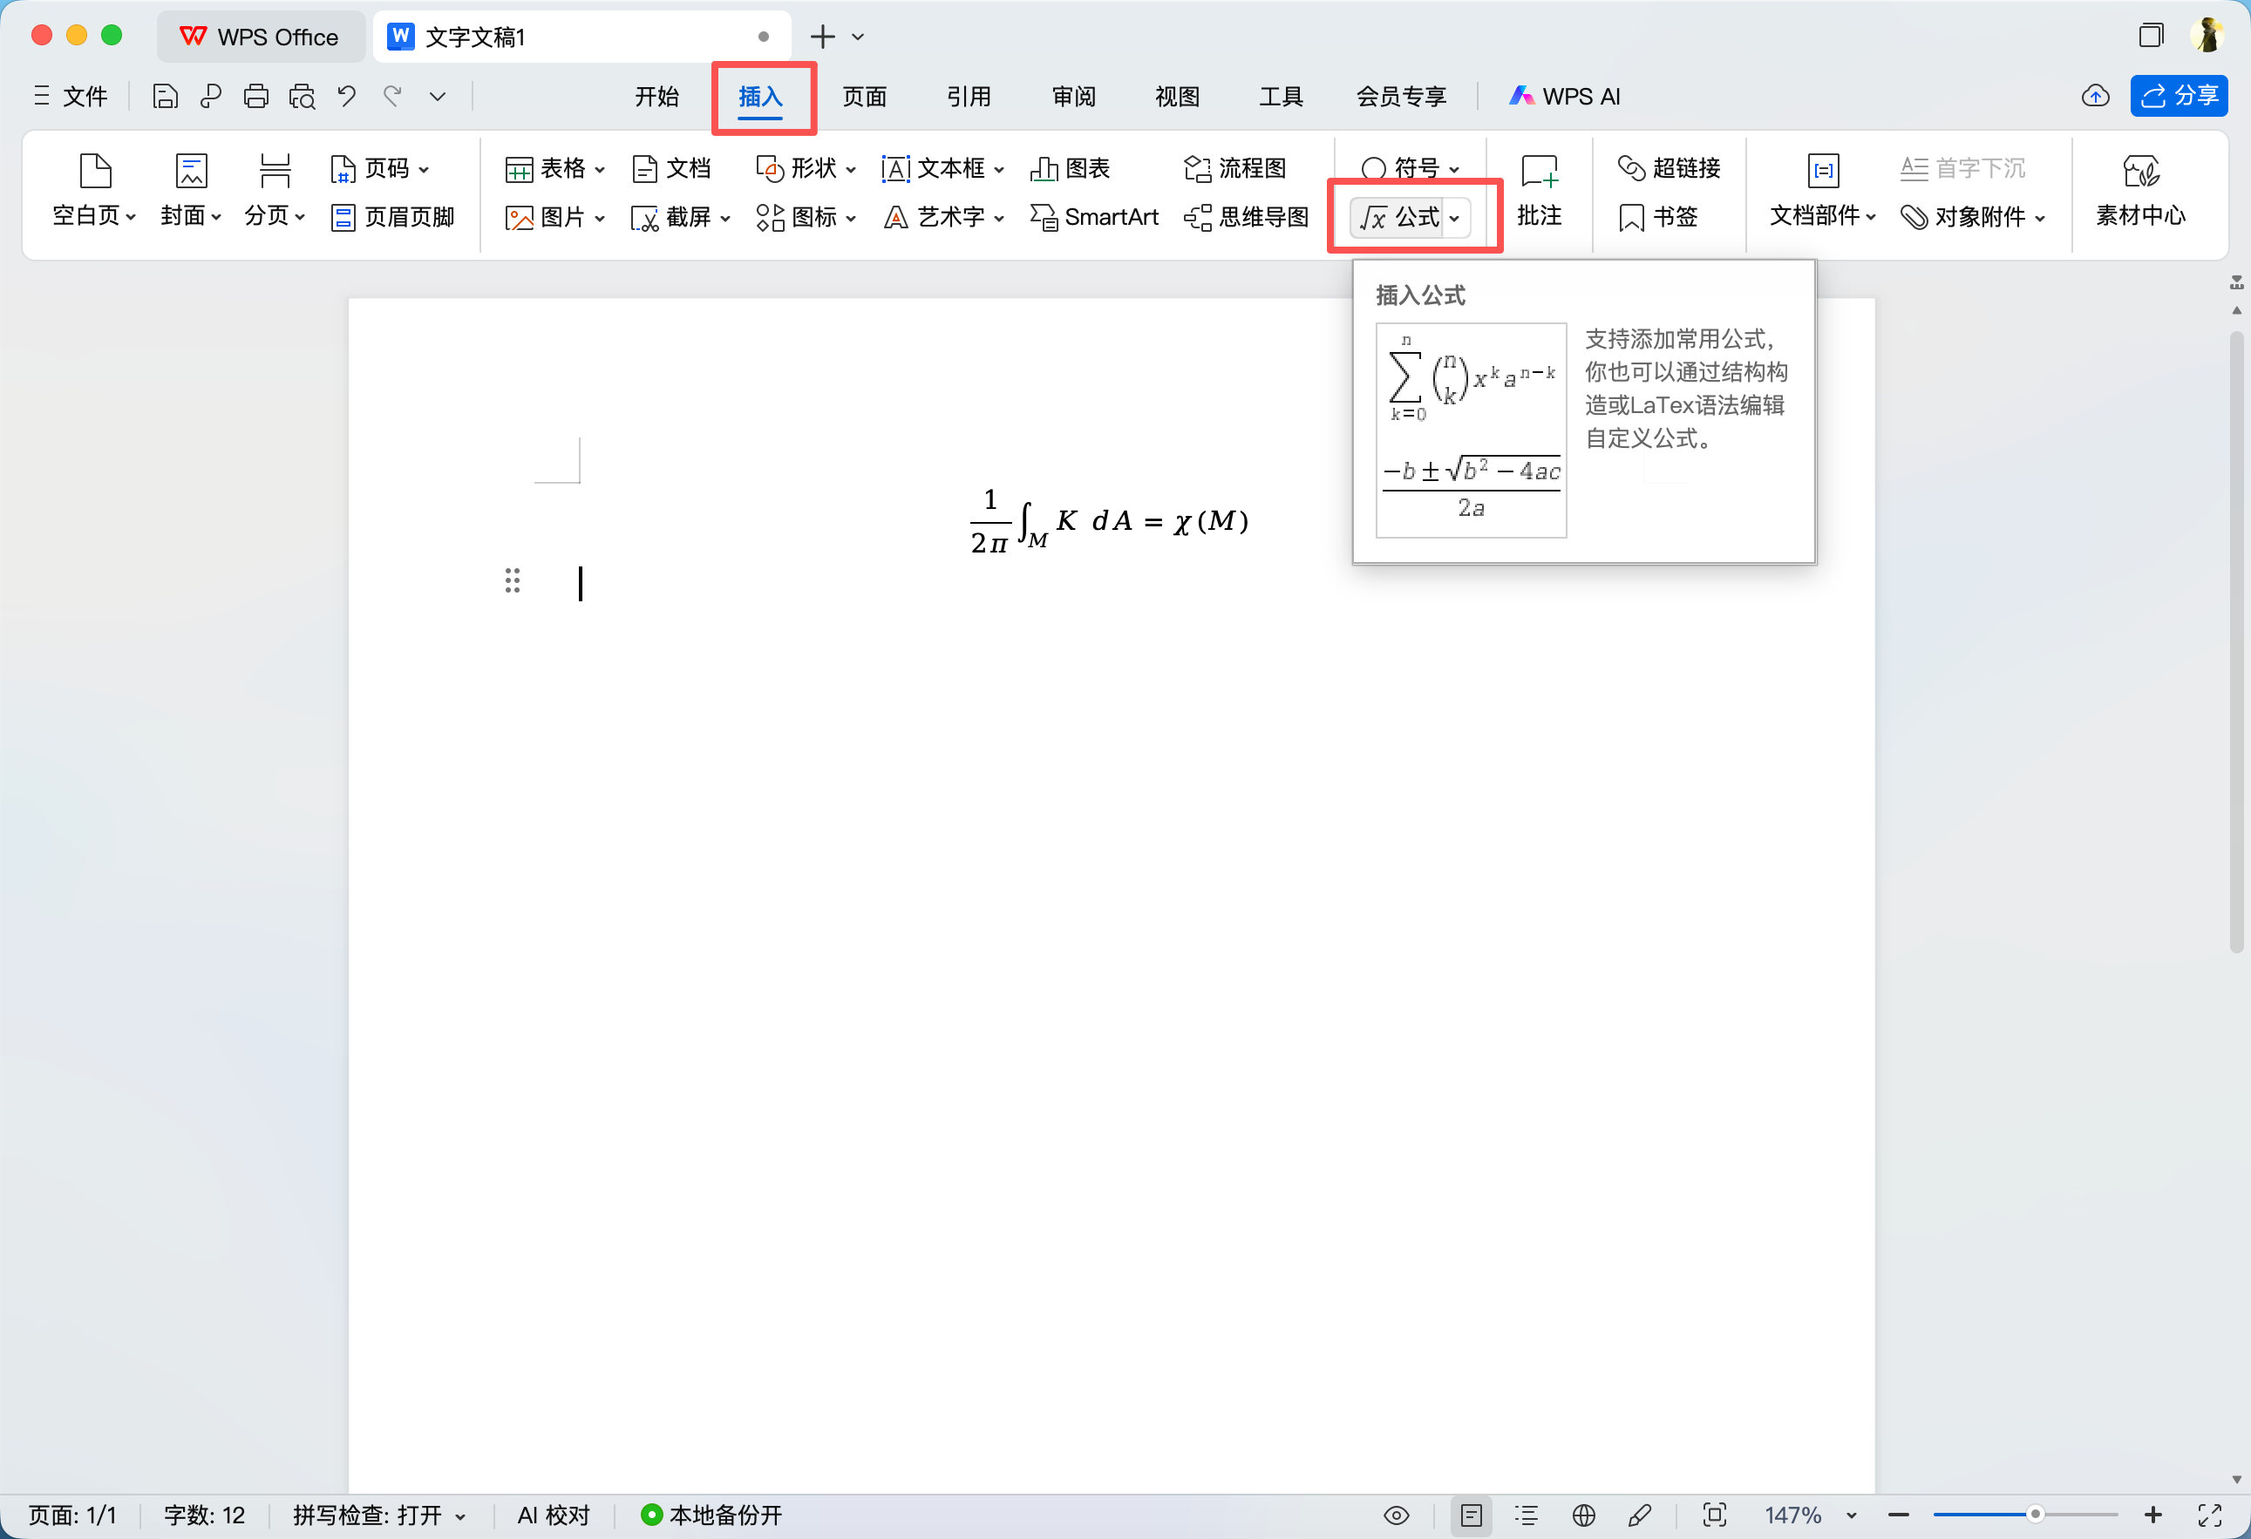Click the print preview icon
This screenshot has height=1539, width=2251.
point(302,96)
